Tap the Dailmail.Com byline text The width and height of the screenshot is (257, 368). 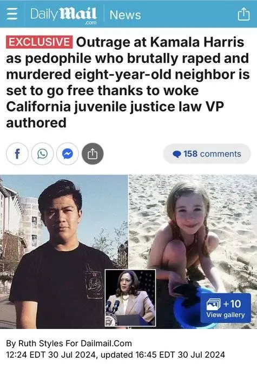tap(106, 343)
